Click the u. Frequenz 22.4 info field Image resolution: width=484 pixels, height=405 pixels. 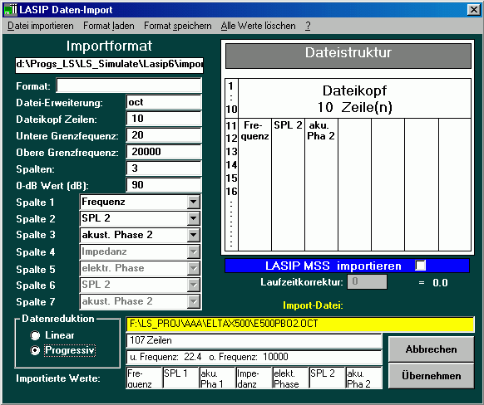[x=254, y=357]
